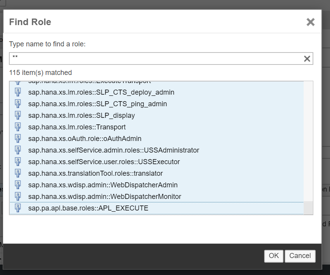Screen dimensions: 330x275
Task: Click role icon beside SLP_CTS_ping_admin
Action: (18, 104)
